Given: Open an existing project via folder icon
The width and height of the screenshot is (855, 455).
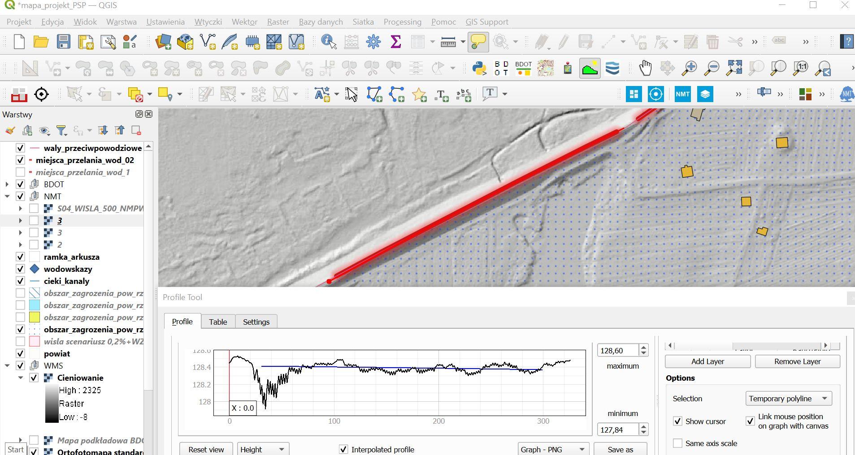Looking at the screenshot, I should [x=41, y=42].
